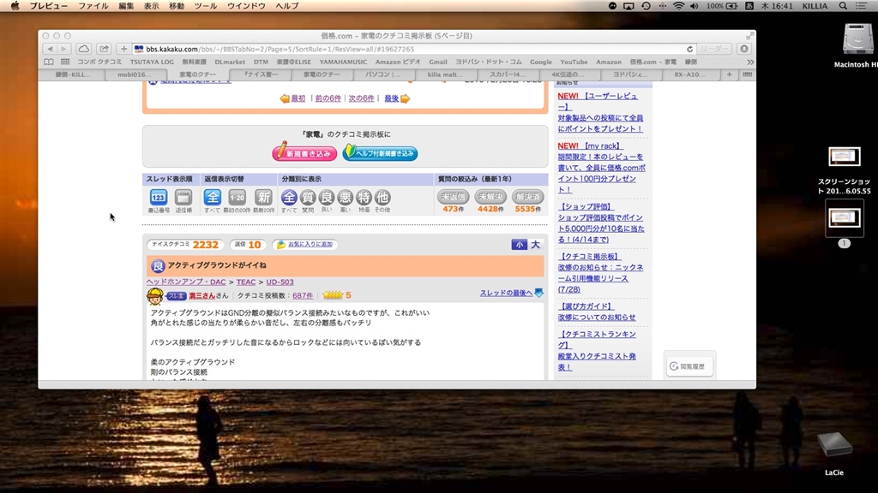Click the blue ヘルプ付新規書き込み button
Screen dimensions: 878x493
(x=380, y=152)
